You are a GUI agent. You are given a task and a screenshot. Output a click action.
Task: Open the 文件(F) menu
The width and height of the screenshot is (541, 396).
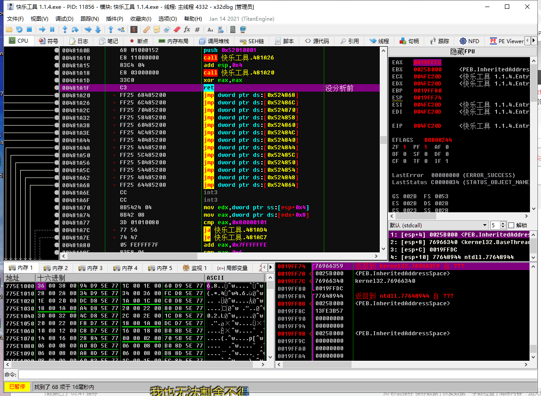click(x=15, y=19)
